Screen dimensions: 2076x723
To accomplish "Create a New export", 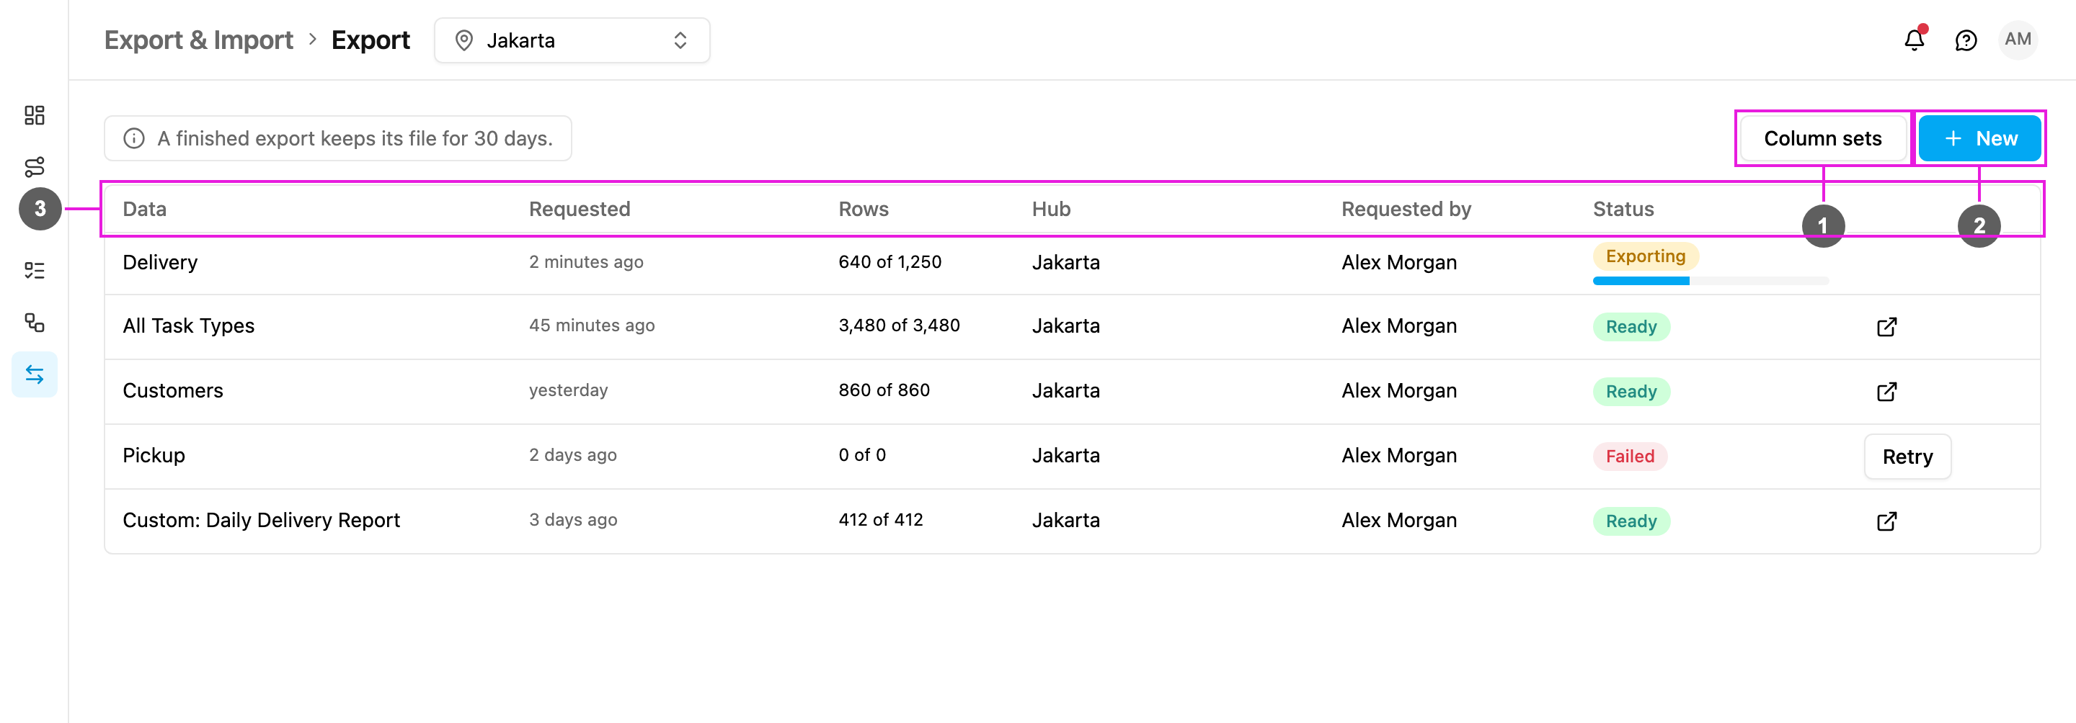I will (1980, 138).
